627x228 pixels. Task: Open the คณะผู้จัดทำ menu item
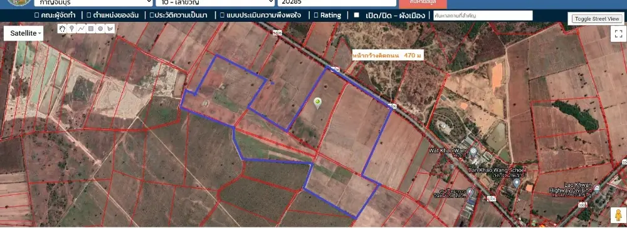click(x=55, y=16)
